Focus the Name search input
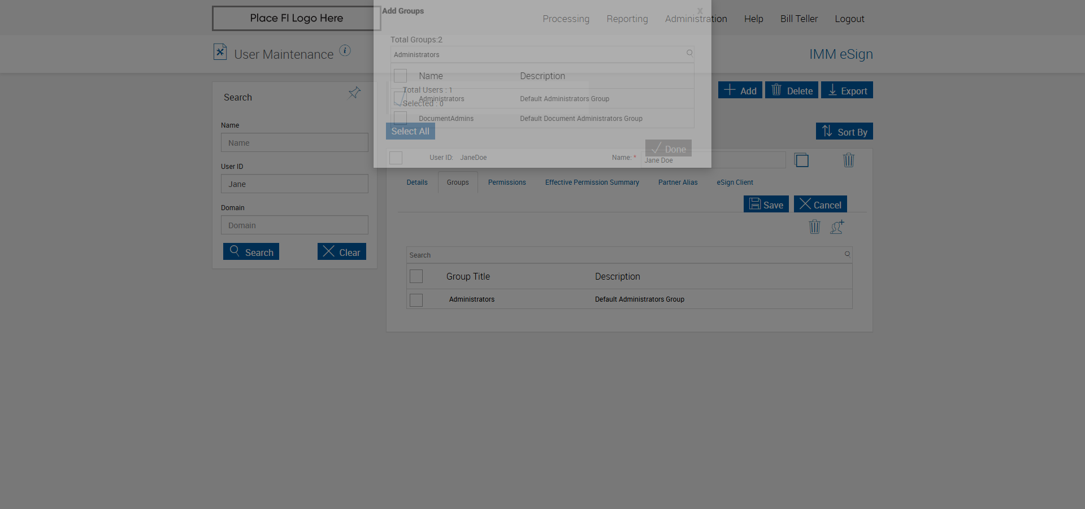The width and height of the screenshot is (1085, 509). [x=294, y=142]
